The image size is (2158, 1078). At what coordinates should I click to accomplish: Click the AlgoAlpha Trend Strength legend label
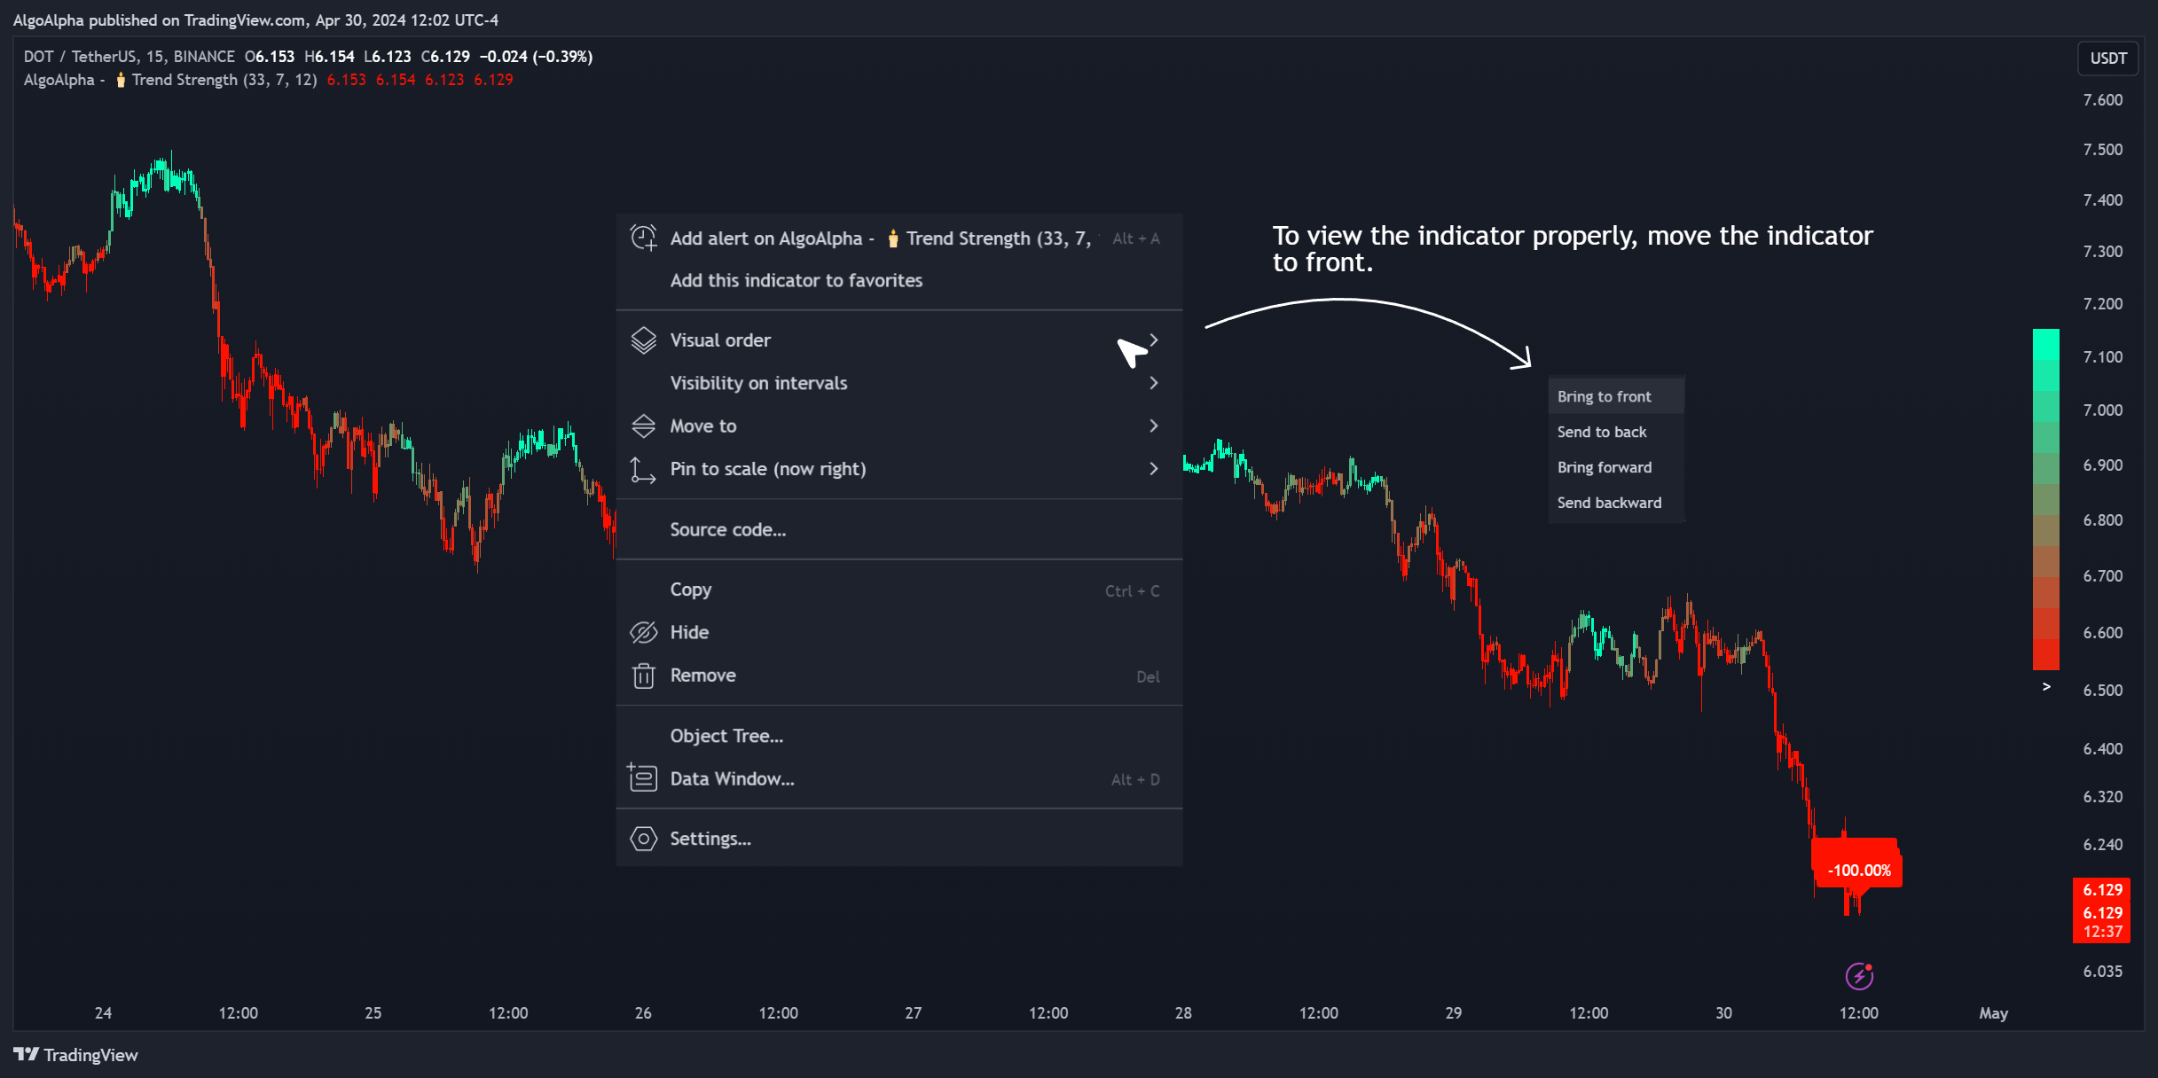170,80
